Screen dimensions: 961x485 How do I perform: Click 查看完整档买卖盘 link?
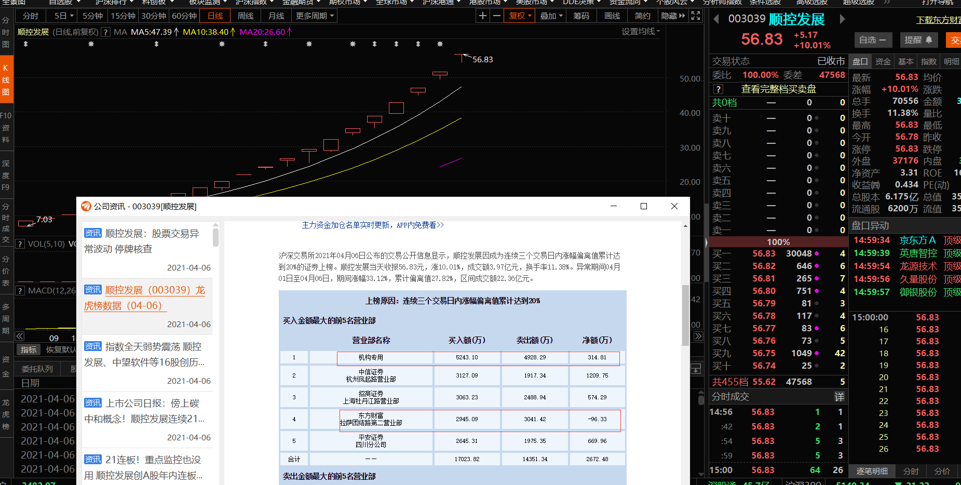pyautogui.click(x=778, y=89)
